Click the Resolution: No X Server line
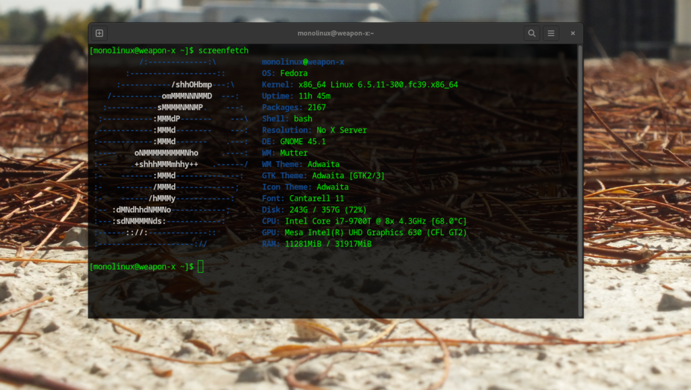The image size is (691, 390). tap(314, 130)
